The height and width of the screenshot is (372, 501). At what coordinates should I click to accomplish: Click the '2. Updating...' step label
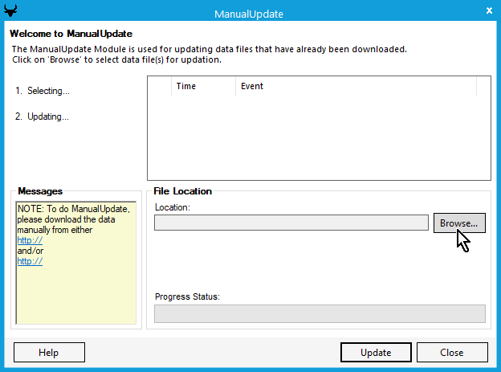point(43,117)
